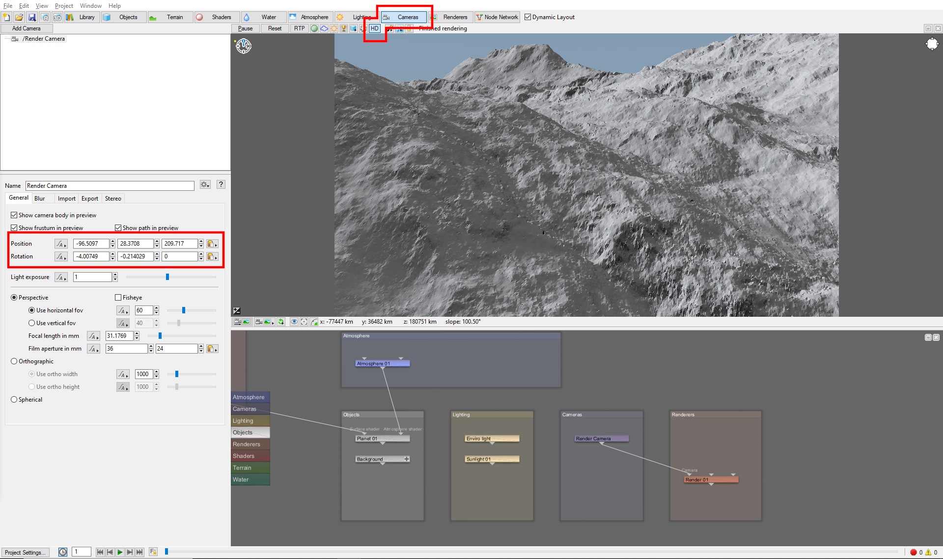Click the RTP button

[x=300, y=28]
